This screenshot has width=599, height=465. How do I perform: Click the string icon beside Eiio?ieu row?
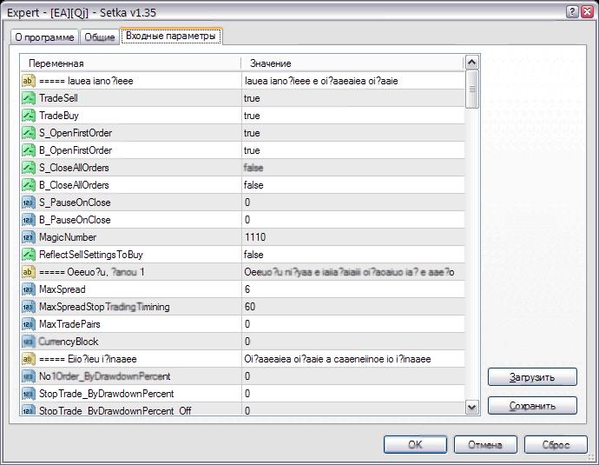pyautogui.click(x=29, y=359)
